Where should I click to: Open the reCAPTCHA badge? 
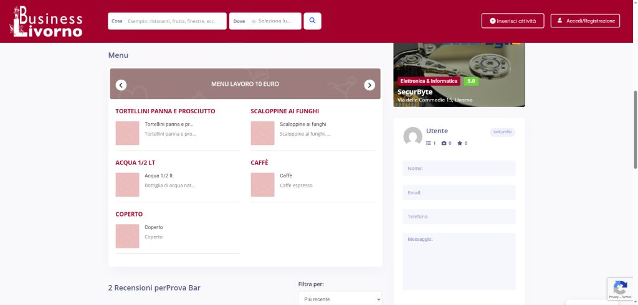coord(621,289)
